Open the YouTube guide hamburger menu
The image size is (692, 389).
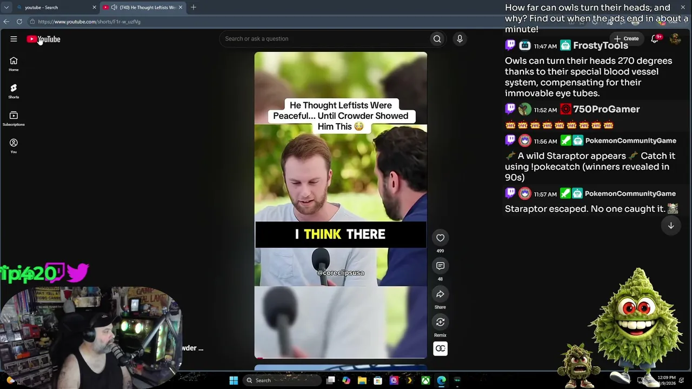pos(14,39)
